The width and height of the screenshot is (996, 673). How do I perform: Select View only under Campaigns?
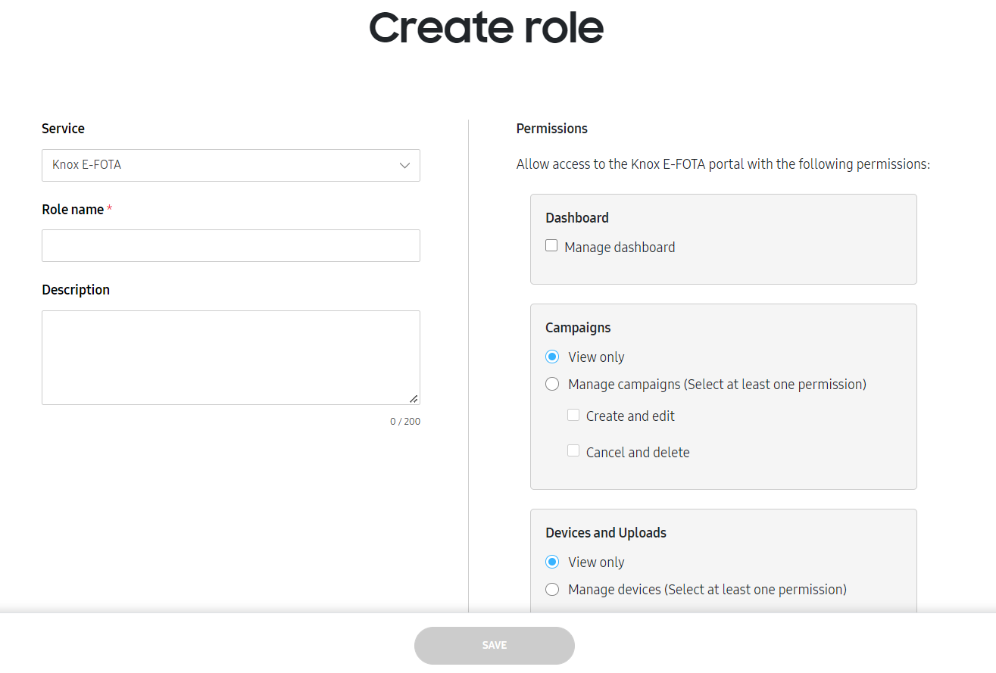pyautogui.click(x=552, y=357)
